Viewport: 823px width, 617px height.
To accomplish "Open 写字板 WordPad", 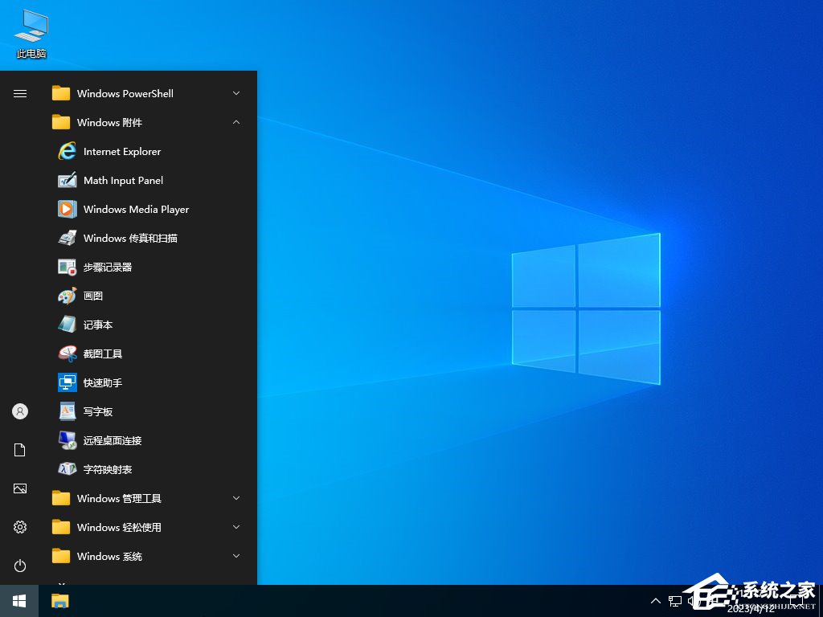I will click(147, 411).
